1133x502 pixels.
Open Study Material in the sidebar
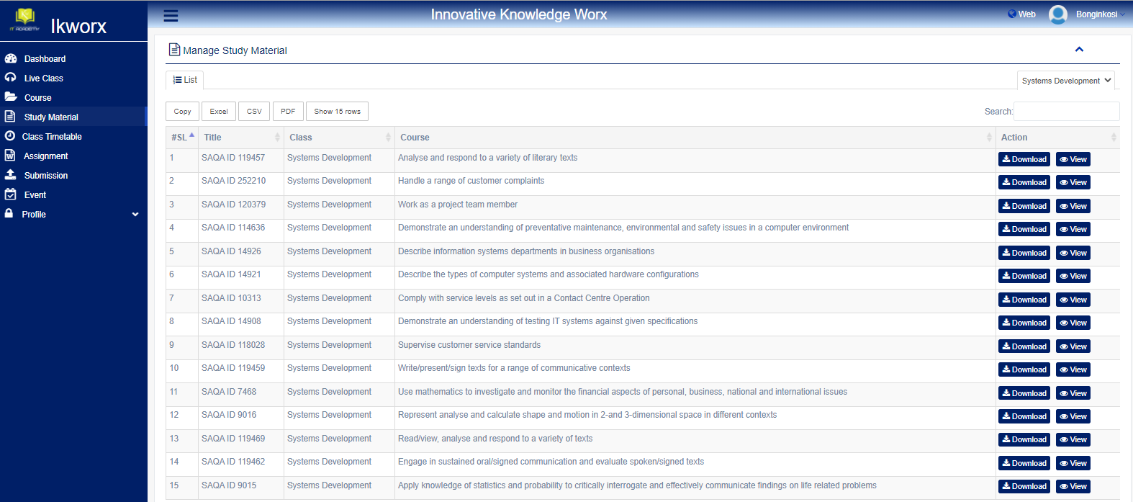click(51, 117)
